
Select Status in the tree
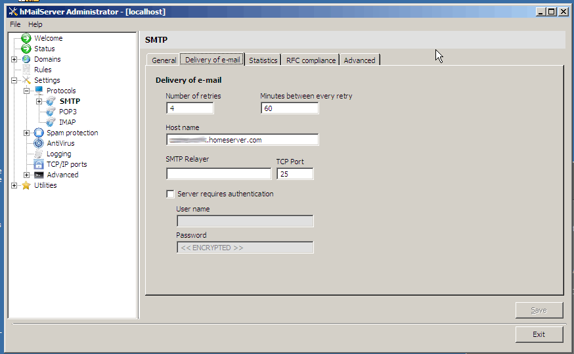point(44,49)
